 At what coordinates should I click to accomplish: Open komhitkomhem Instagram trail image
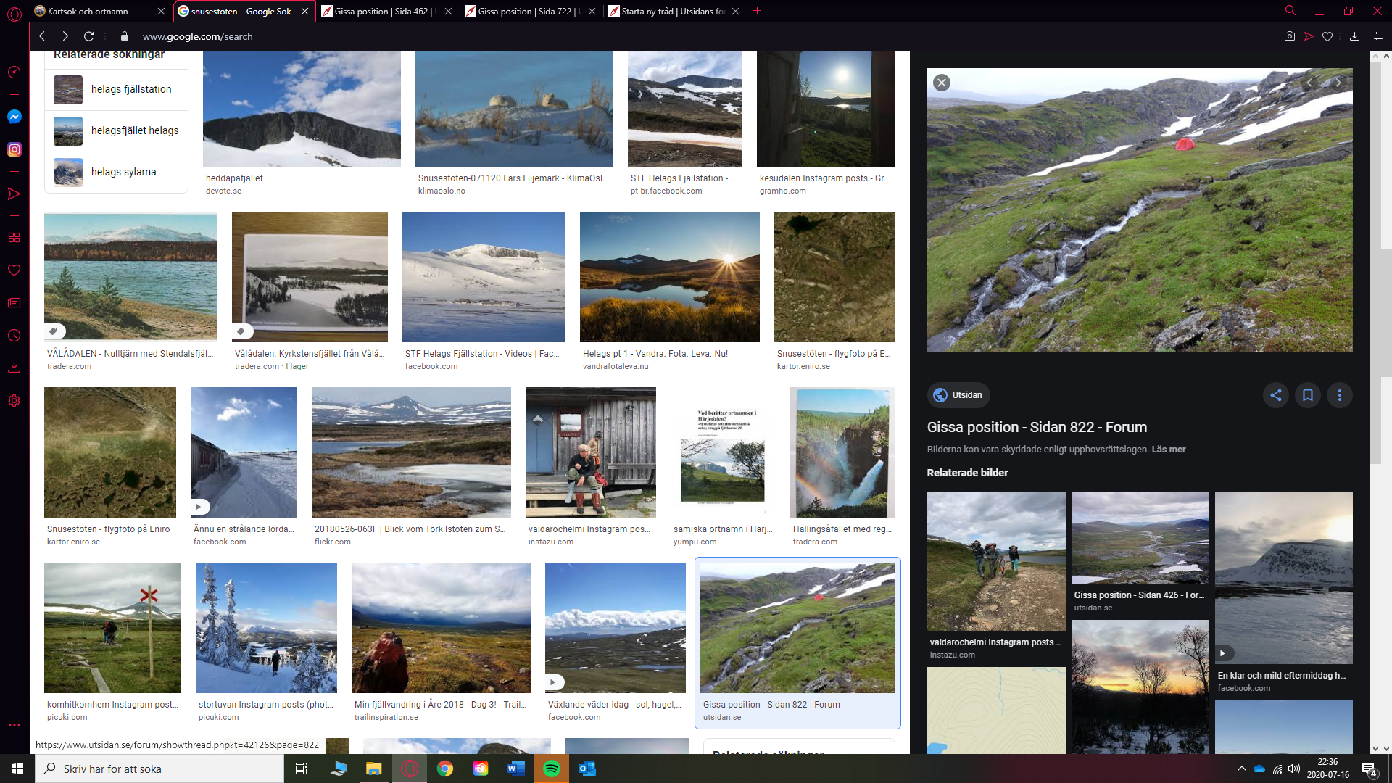112,628
